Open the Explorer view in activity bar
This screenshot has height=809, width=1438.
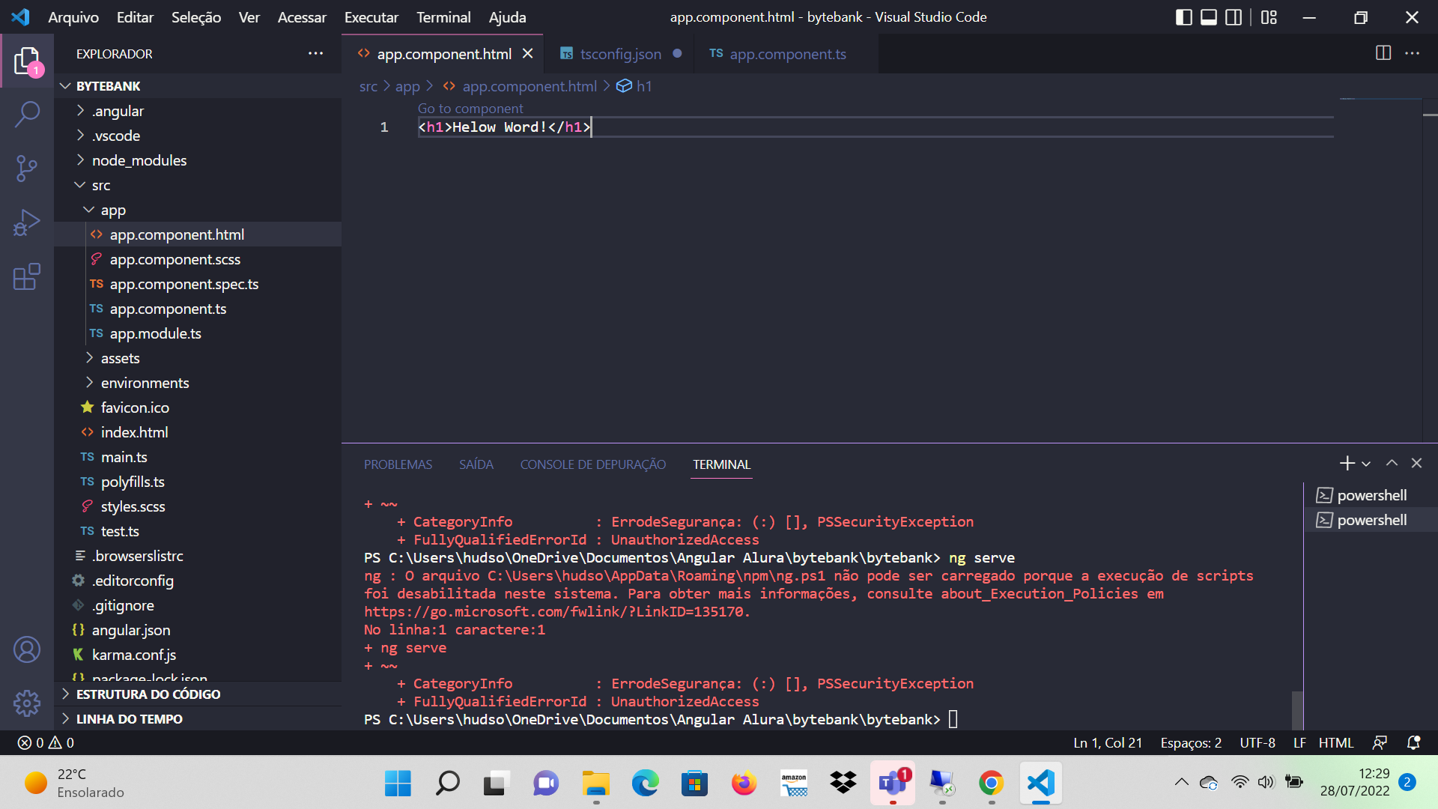pos(27,61)
